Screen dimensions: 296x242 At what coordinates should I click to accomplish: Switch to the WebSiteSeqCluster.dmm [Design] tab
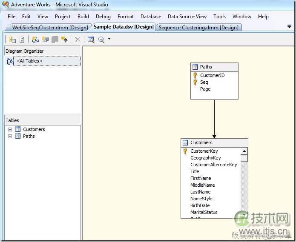point(50,27)
